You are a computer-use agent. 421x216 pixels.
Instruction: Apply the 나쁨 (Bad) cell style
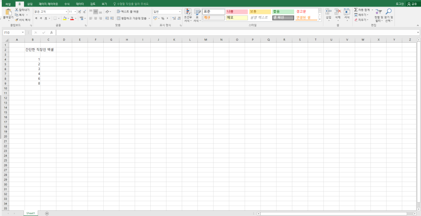coord(237,12)
